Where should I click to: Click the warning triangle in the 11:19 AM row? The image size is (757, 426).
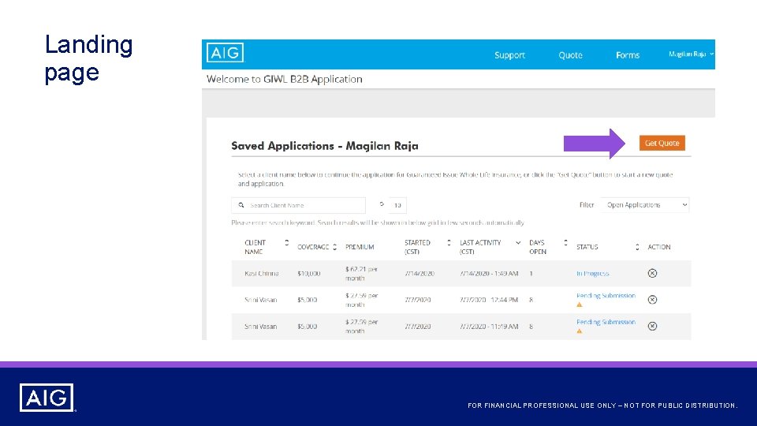point(580,331)
